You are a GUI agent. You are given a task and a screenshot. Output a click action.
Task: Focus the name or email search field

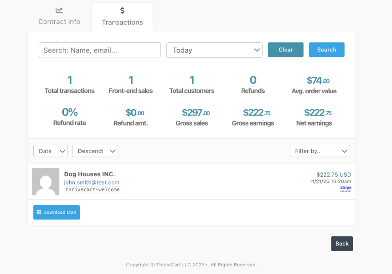100,50
